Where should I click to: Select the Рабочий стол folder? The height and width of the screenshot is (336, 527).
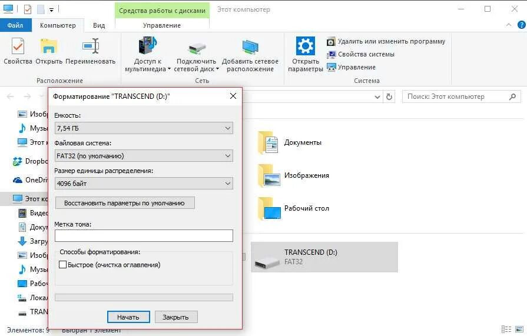[x=293, y=208]
